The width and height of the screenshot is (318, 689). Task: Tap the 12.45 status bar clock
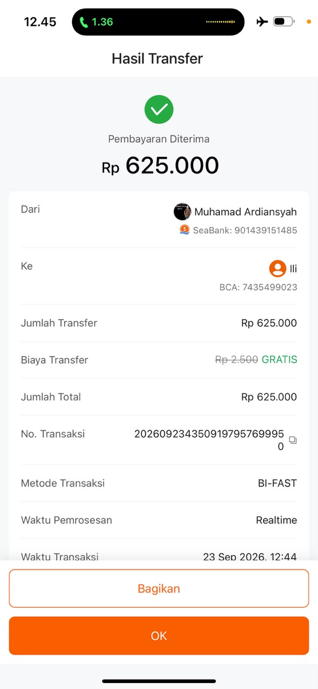[x=40, y=22]
